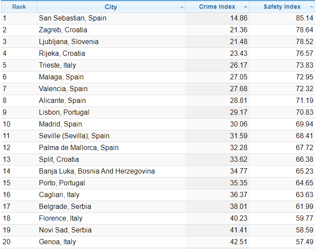The image size is (316, 249).
Task: Click rank number 13 cell
Action: (x=7, y=160)
